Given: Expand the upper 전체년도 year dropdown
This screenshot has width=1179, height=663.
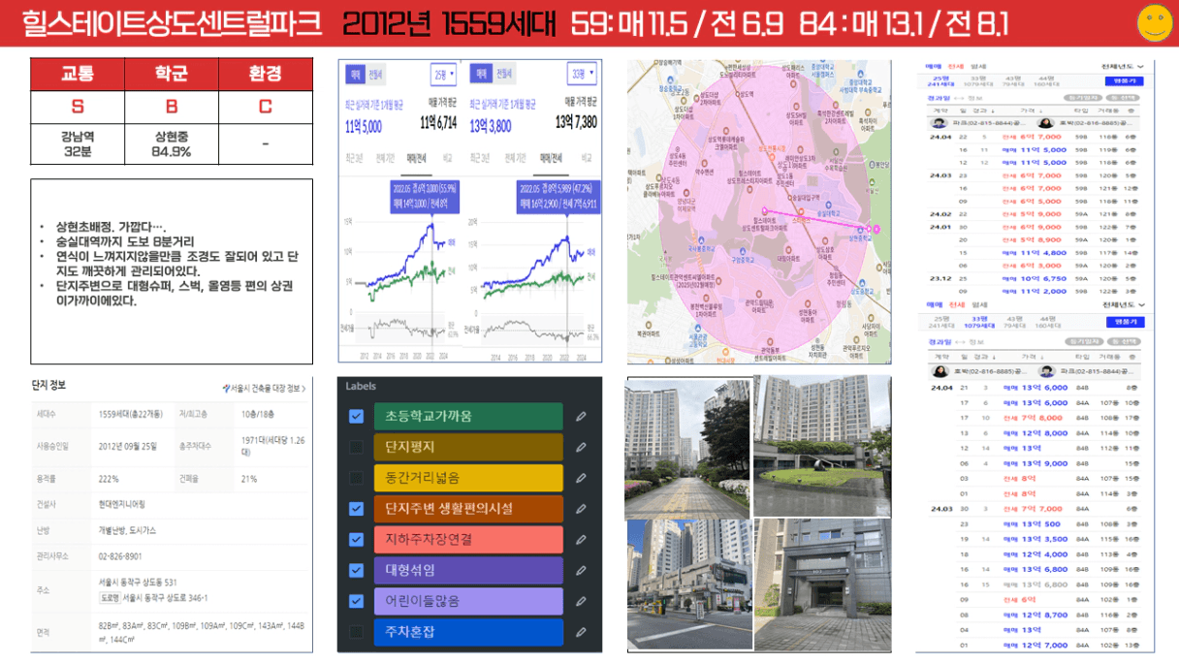Looking at the screenshot, I should [x=1123, y=66].
